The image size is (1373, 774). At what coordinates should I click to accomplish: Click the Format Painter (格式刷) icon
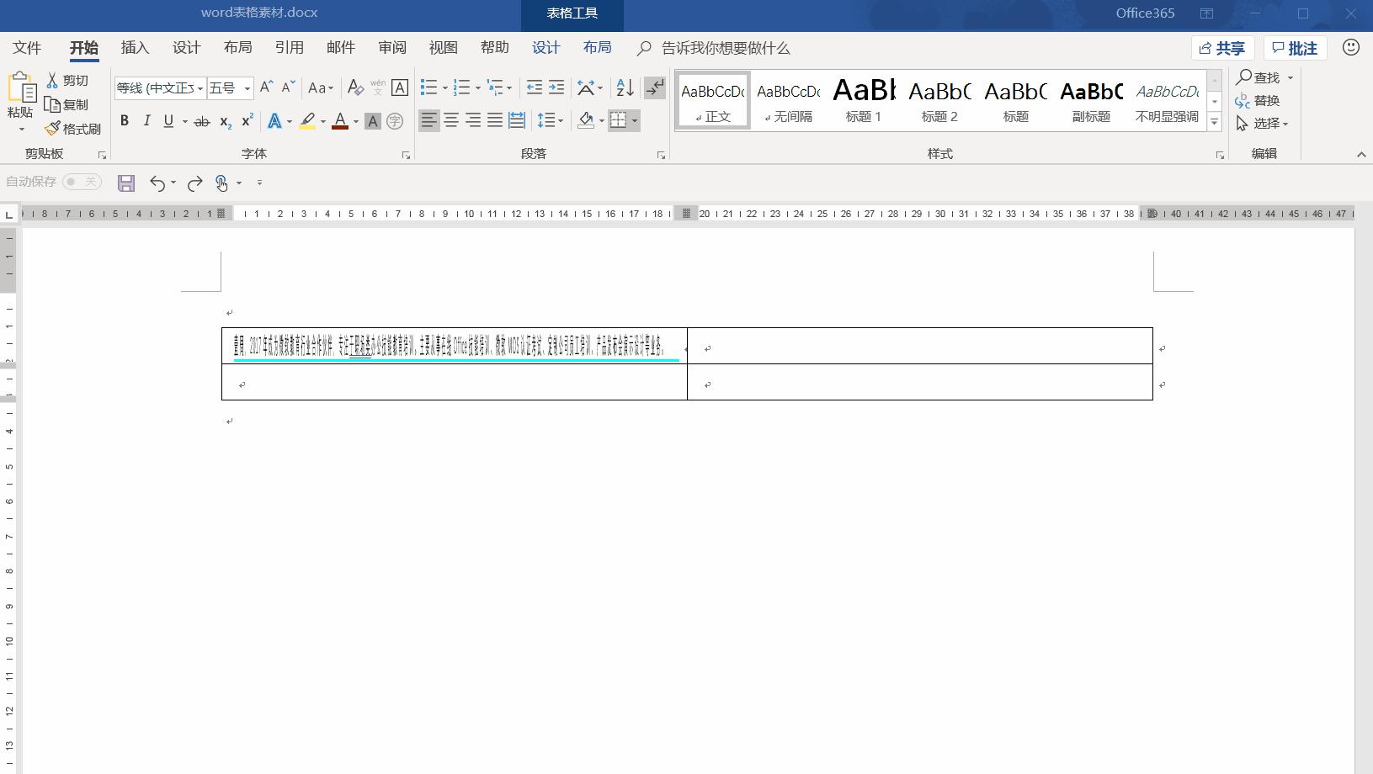pos(52,129)
